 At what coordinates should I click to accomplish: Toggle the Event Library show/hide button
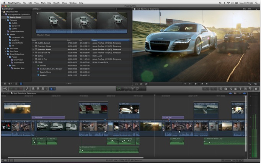(x=5, y=84)
